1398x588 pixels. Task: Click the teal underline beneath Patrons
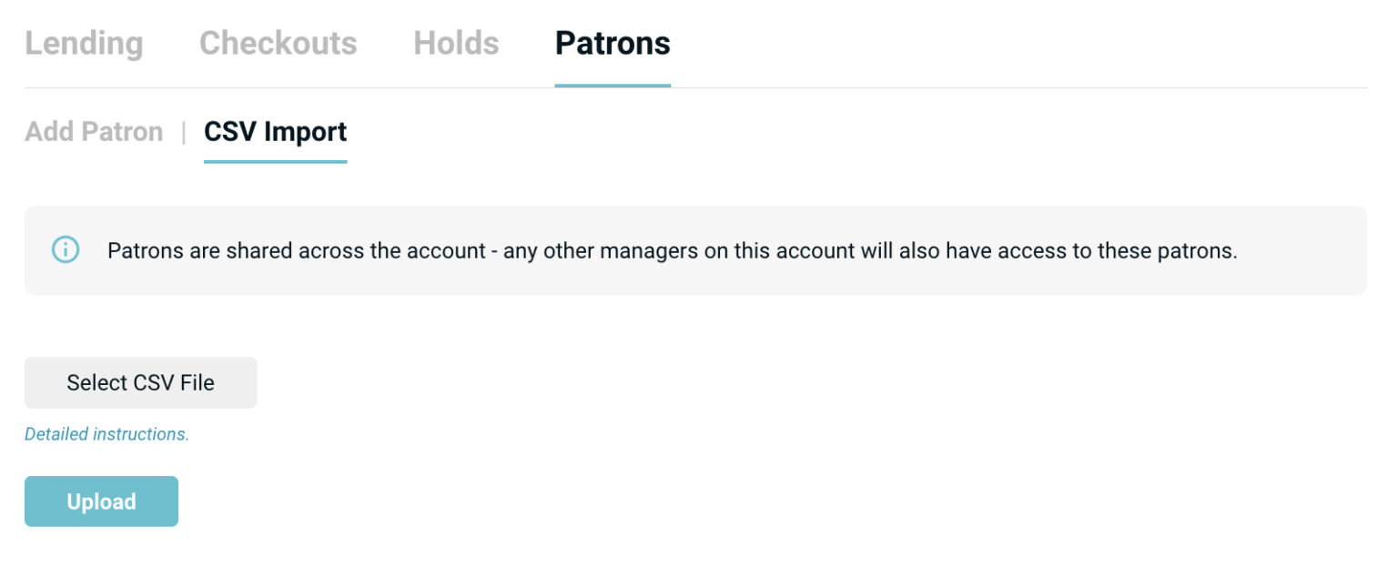612,86
